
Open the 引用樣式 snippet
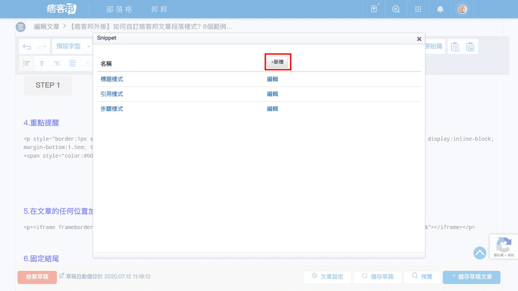coord(112,94)
